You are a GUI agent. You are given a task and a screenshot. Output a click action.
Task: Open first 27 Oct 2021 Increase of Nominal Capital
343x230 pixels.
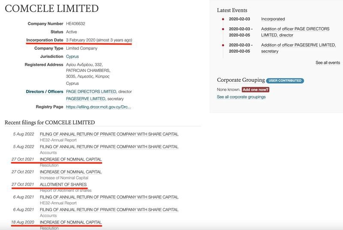(71, 159)
